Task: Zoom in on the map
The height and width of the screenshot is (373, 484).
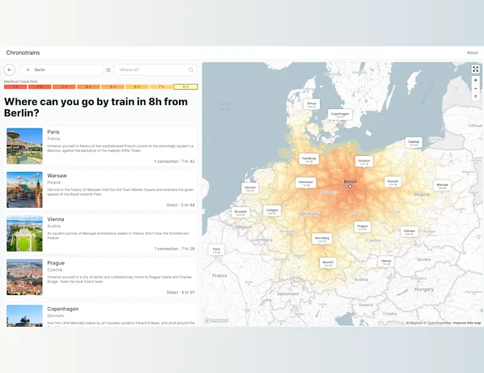Action: click(x=476, y=80)
